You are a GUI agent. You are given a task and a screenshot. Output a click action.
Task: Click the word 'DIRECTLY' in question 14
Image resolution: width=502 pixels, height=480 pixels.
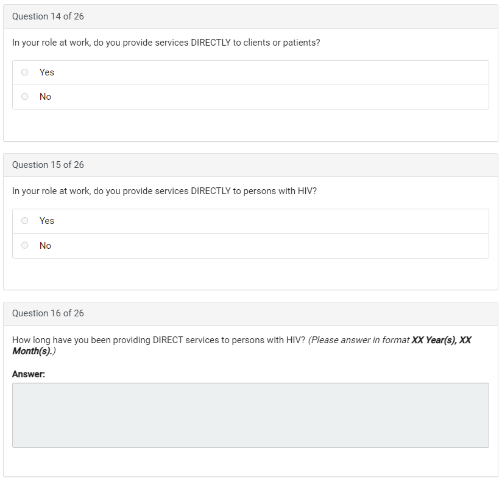211,43
